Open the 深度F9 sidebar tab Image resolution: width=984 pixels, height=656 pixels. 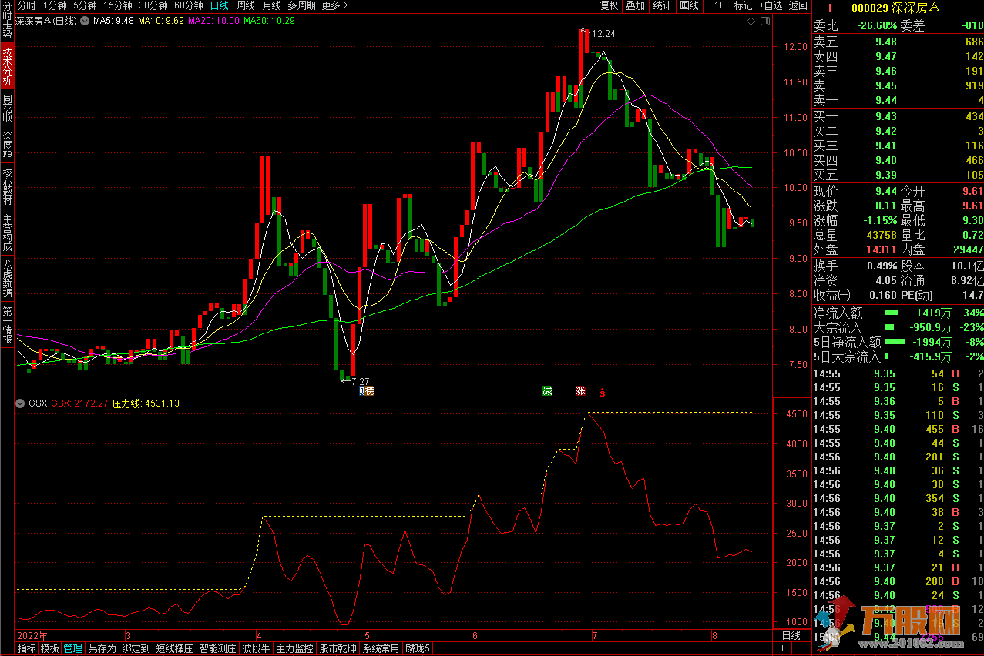[x=7, y=145]
